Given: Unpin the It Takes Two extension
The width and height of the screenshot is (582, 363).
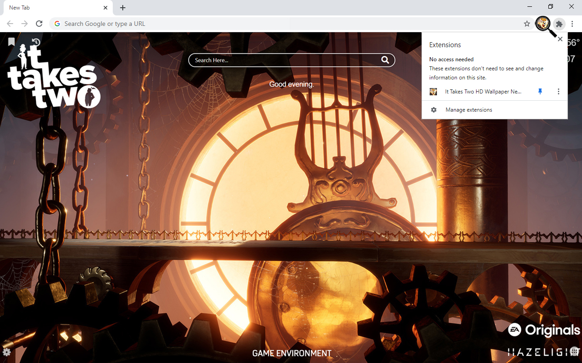Looking at the screenshot, I should click(540, 92).
